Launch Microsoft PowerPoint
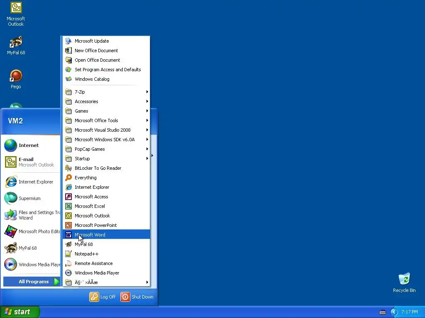This screenshot has width=425, height=318. pos(106,225)
